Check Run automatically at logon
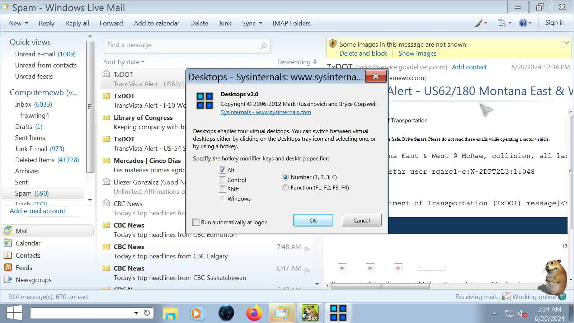Image resolution: width=574 pixels, height=323 pixels. [196, 222]
